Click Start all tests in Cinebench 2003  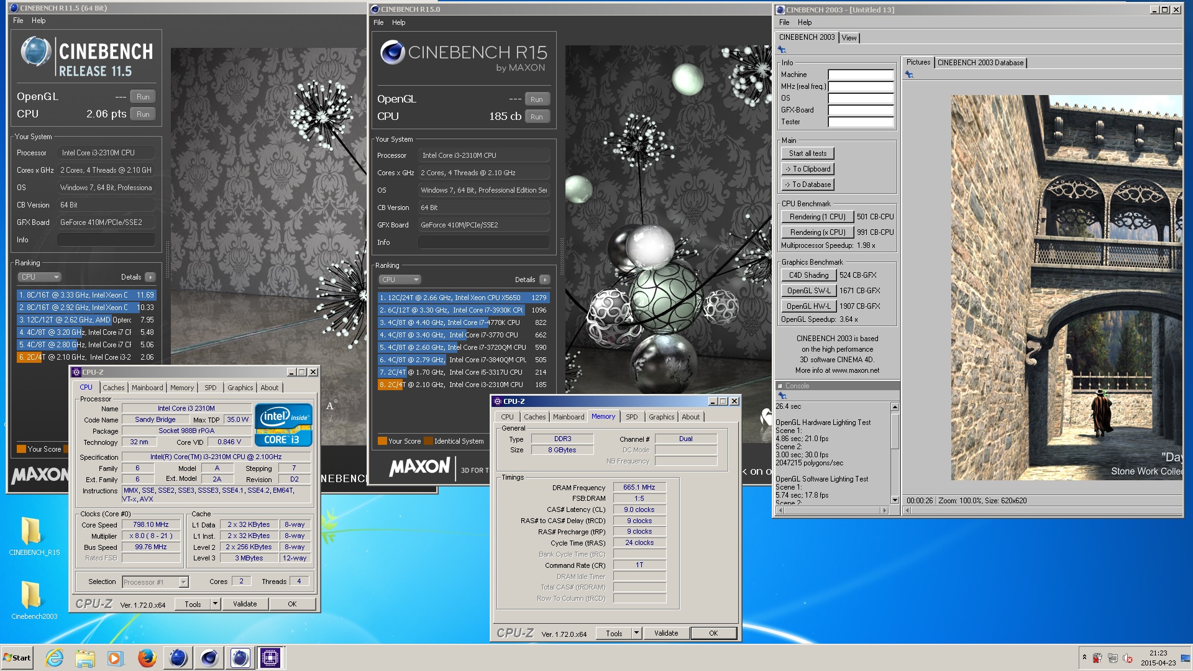[808, 153]
